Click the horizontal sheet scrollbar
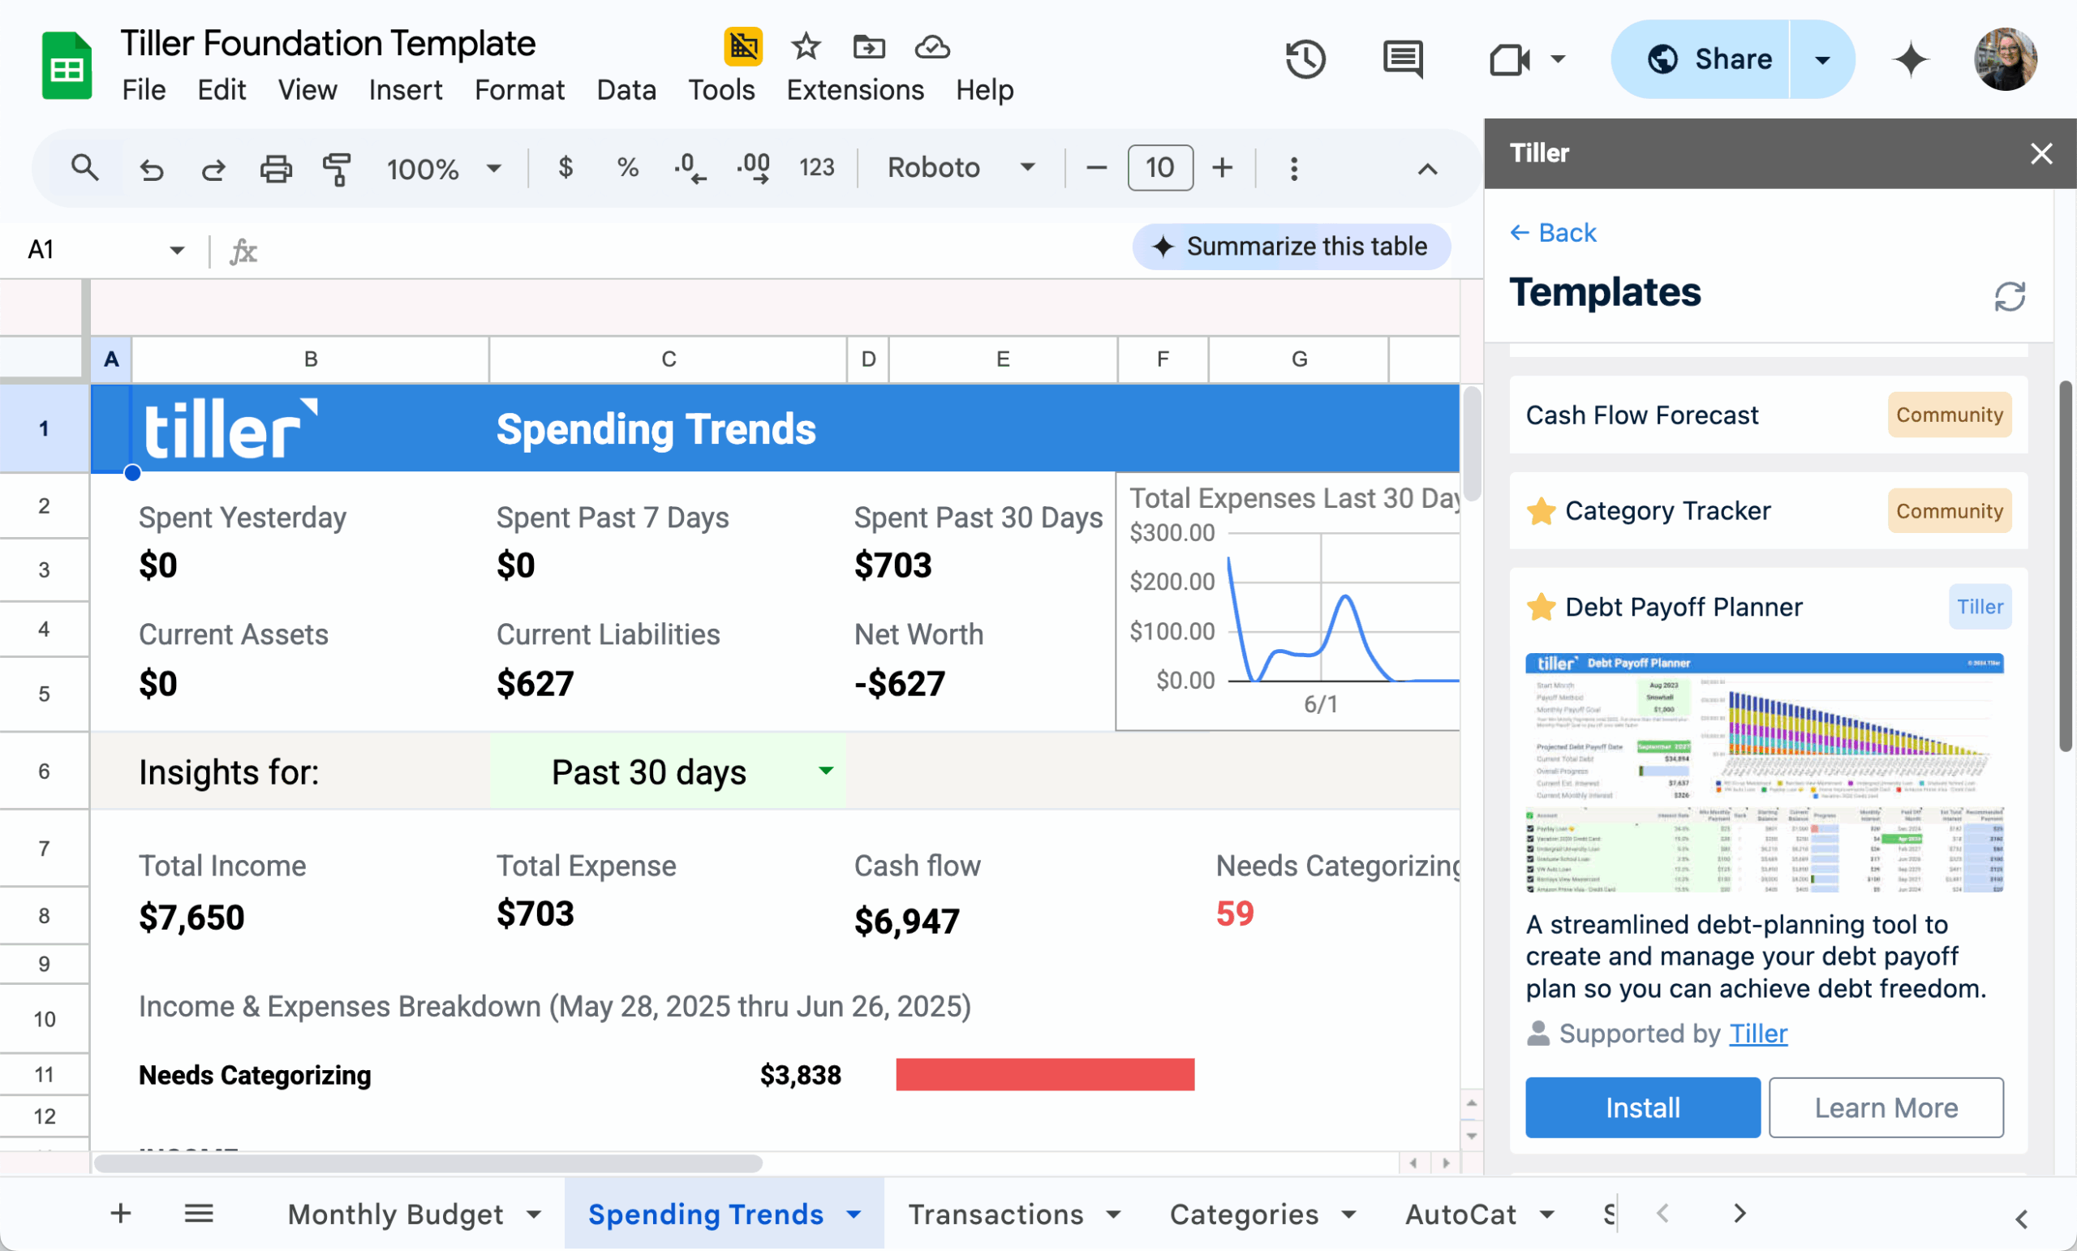The image size is (2077, 1251). [428, 1163]
